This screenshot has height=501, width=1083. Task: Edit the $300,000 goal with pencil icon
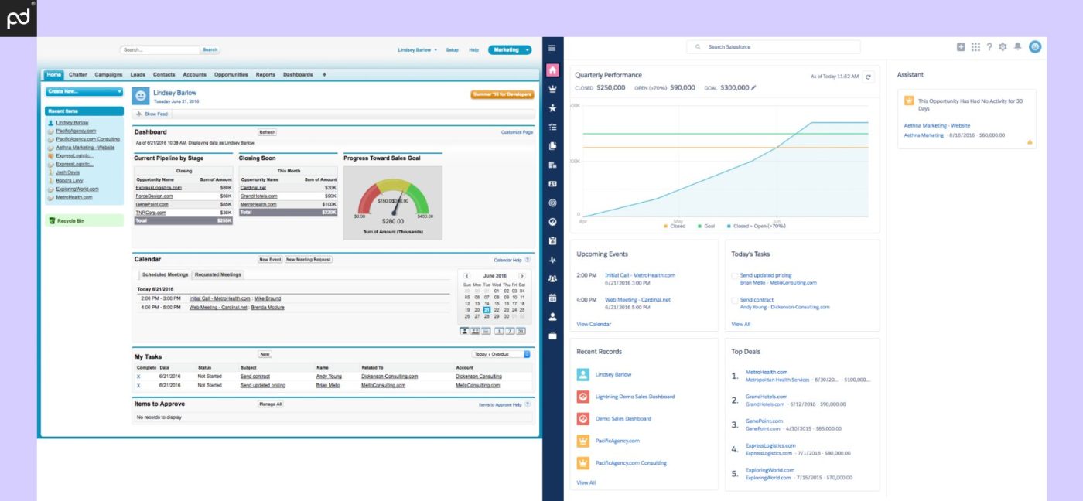754,88
